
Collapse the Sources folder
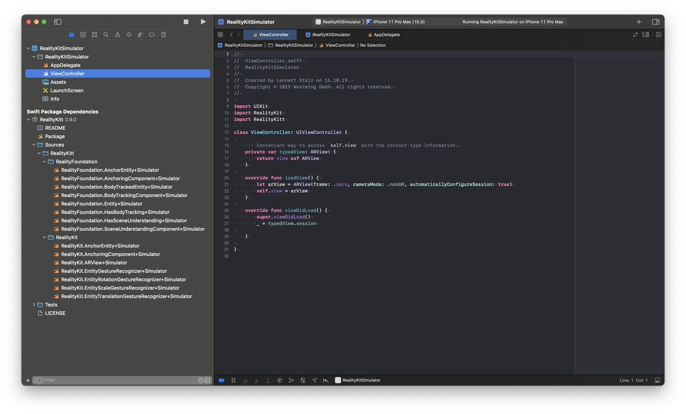click(x=33, y=145)
